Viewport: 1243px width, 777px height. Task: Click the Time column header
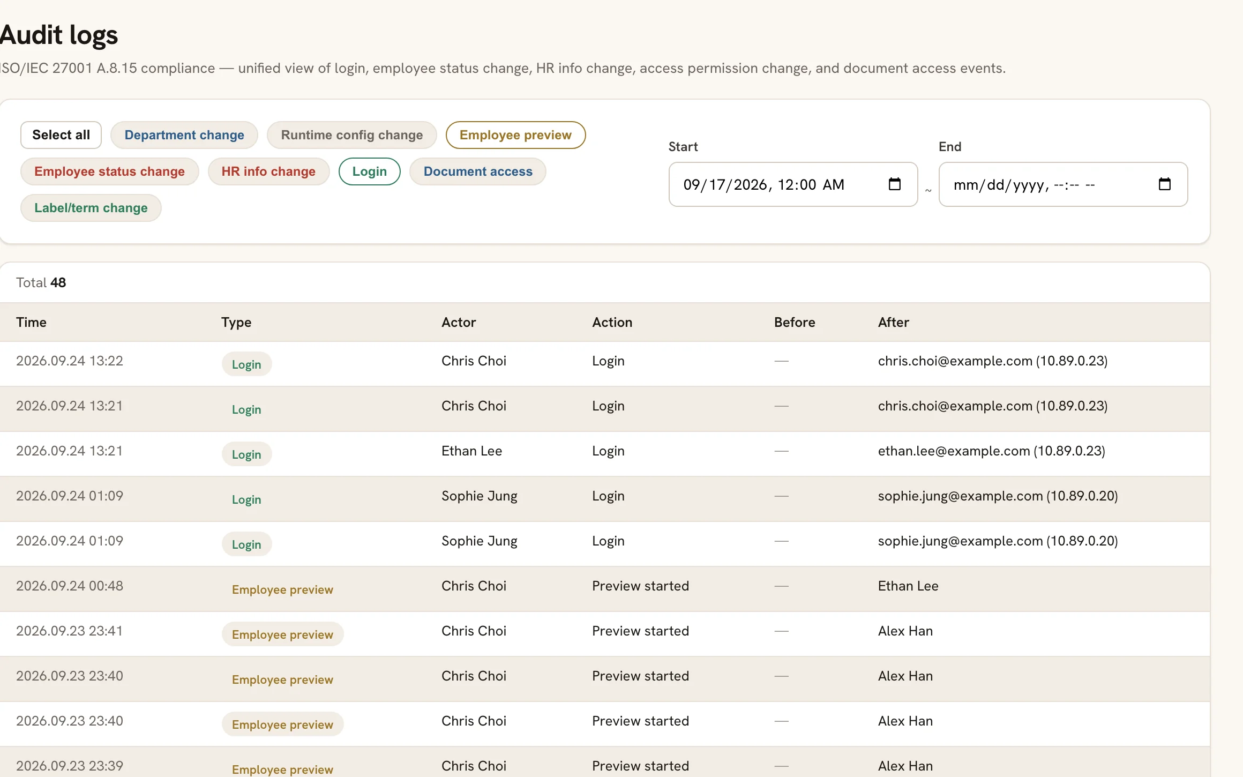point(31,322)
